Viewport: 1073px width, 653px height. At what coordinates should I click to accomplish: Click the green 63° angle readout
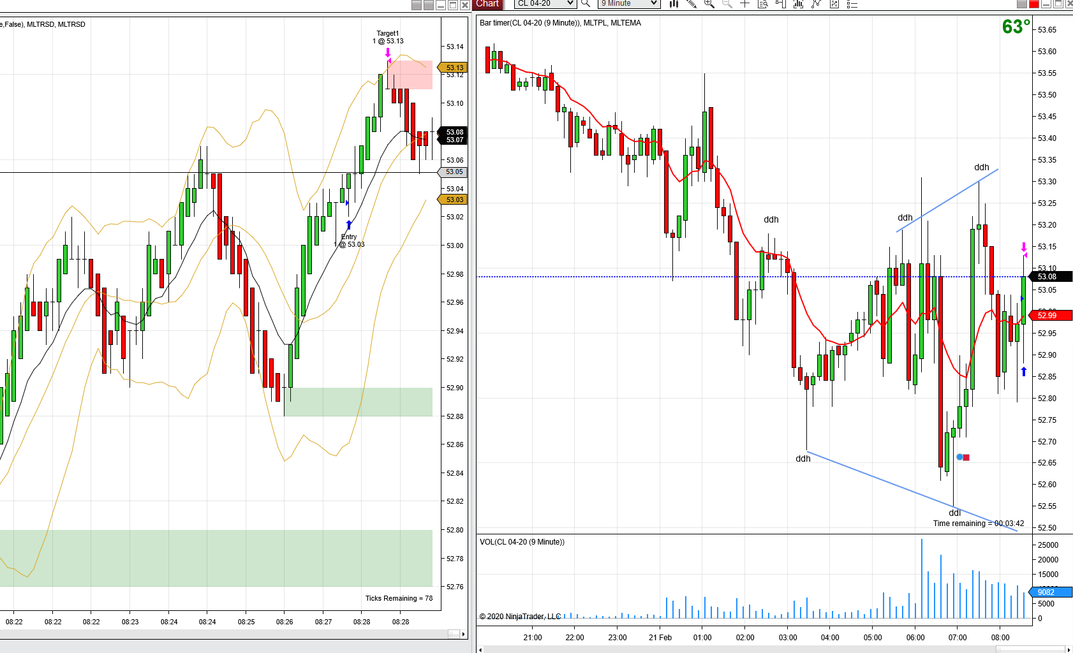(1016, 27)
